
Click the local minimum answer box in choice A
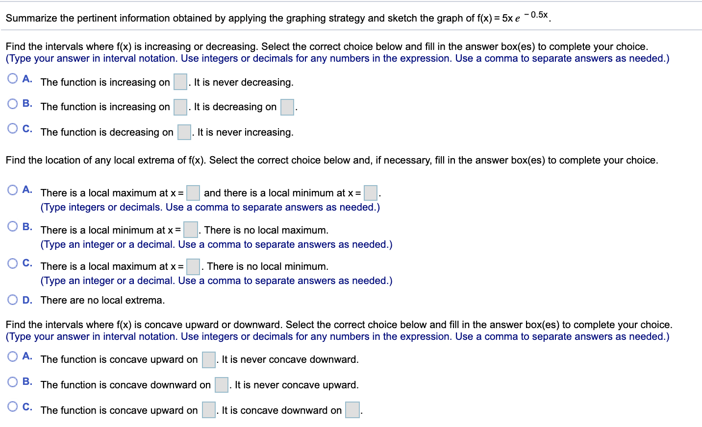371,193
